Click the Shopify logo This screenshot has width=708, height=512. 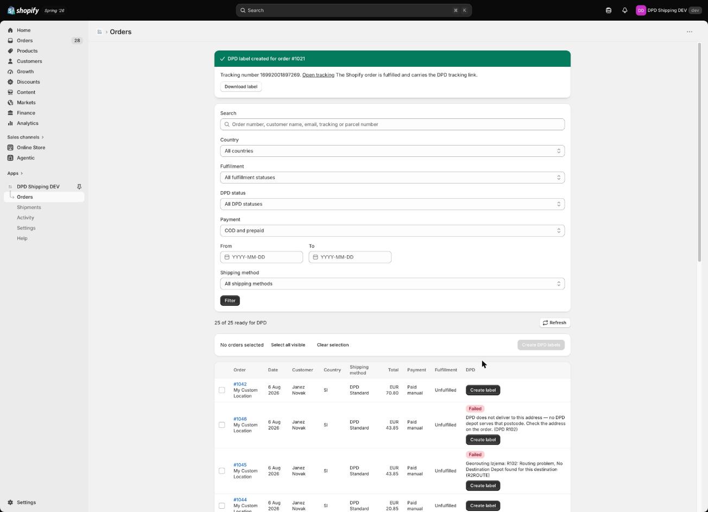coord(23,10)
